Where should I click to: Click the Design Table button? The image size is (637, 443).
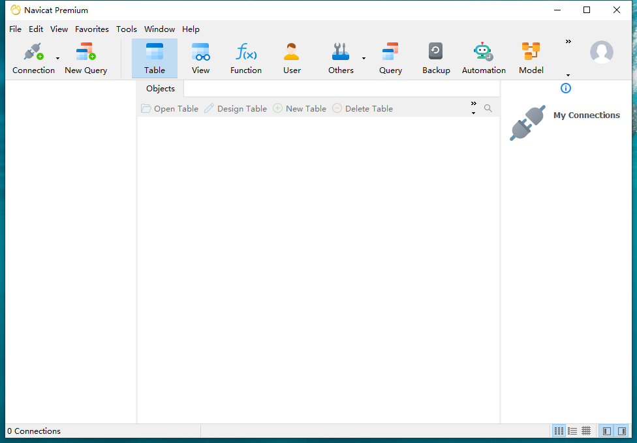coord(235,108)
